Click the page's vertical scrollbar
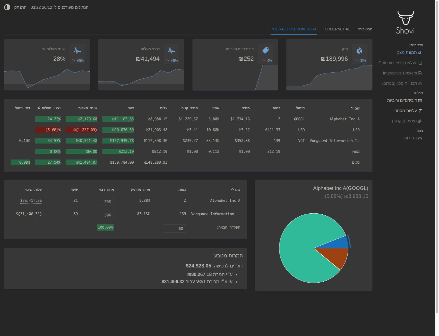Image resolution: width=439 pixels, height=336 pixels. (x=437, y=156)
